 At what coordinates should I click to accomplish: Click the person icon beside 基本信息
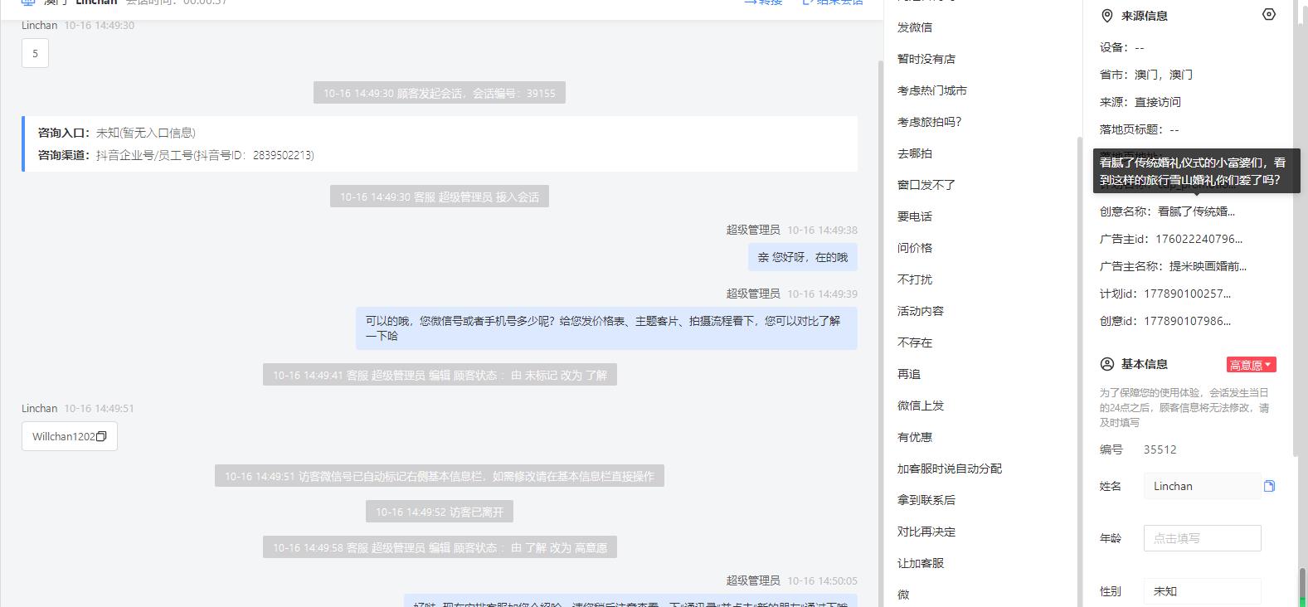tap(1107, 364)
